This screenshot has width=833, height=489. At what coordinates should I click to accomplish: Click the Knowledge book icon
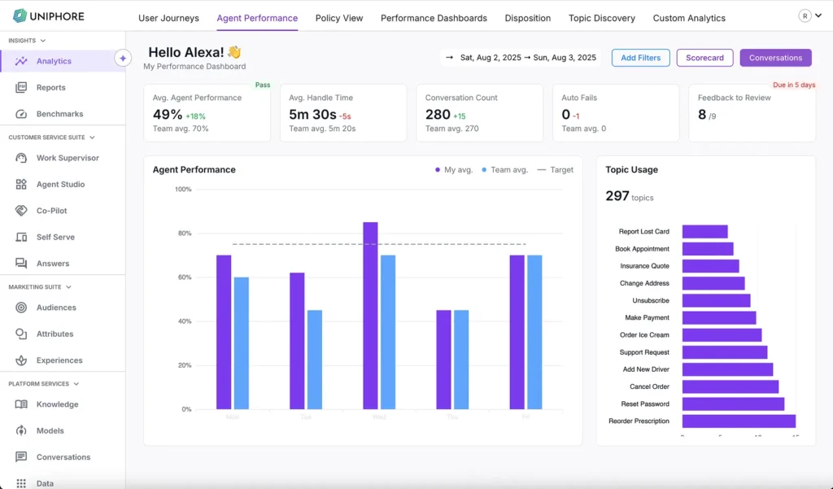click(21, 404)
